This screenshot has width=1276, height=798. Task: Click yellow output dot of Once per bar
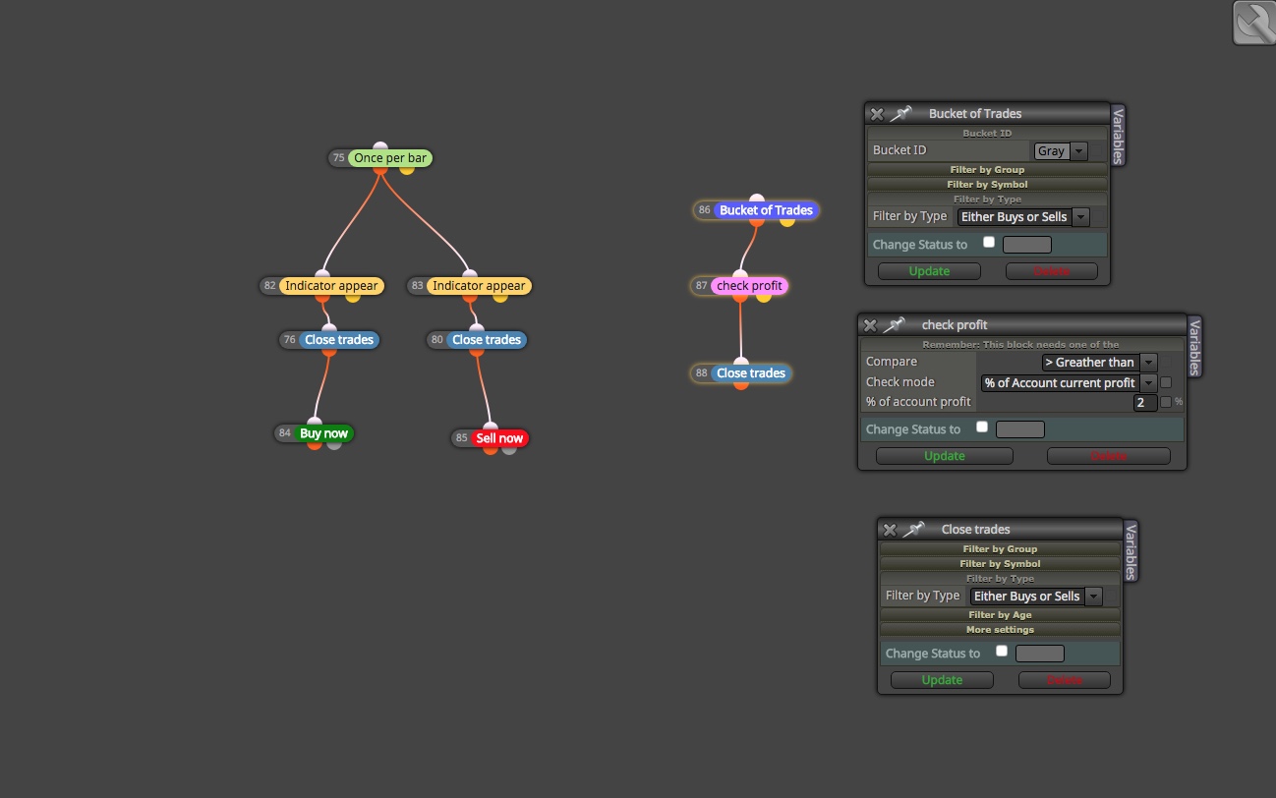[407, 169]
